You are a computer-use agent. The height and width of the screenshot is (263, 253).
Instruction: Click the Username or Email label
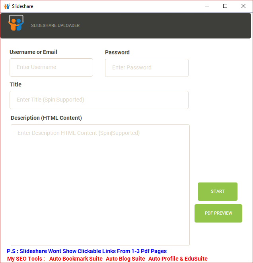click(x=33, y=52)
